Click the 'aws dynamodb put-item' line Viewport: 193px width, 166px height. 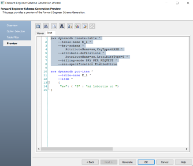[72, 72]
